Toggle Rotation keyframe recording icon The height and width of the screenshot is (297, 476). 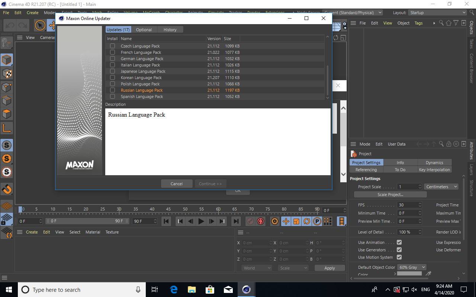(x=306, y=221)
